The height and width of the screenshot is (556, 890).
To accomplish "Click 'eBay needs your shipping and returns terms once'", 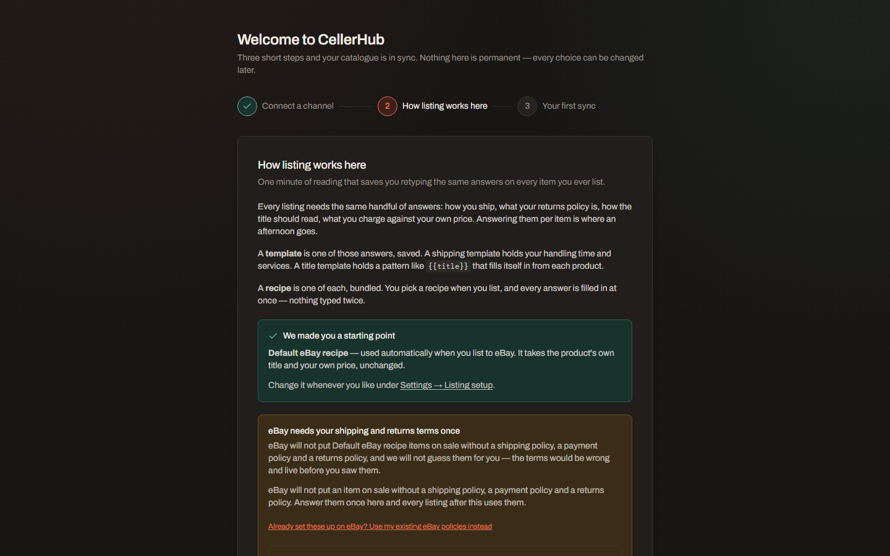I will pyautogui.click(x=364, y=431).
